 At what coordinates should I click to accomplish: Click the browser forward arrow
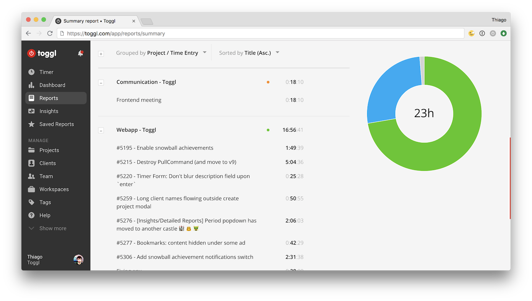click(39, 33)
